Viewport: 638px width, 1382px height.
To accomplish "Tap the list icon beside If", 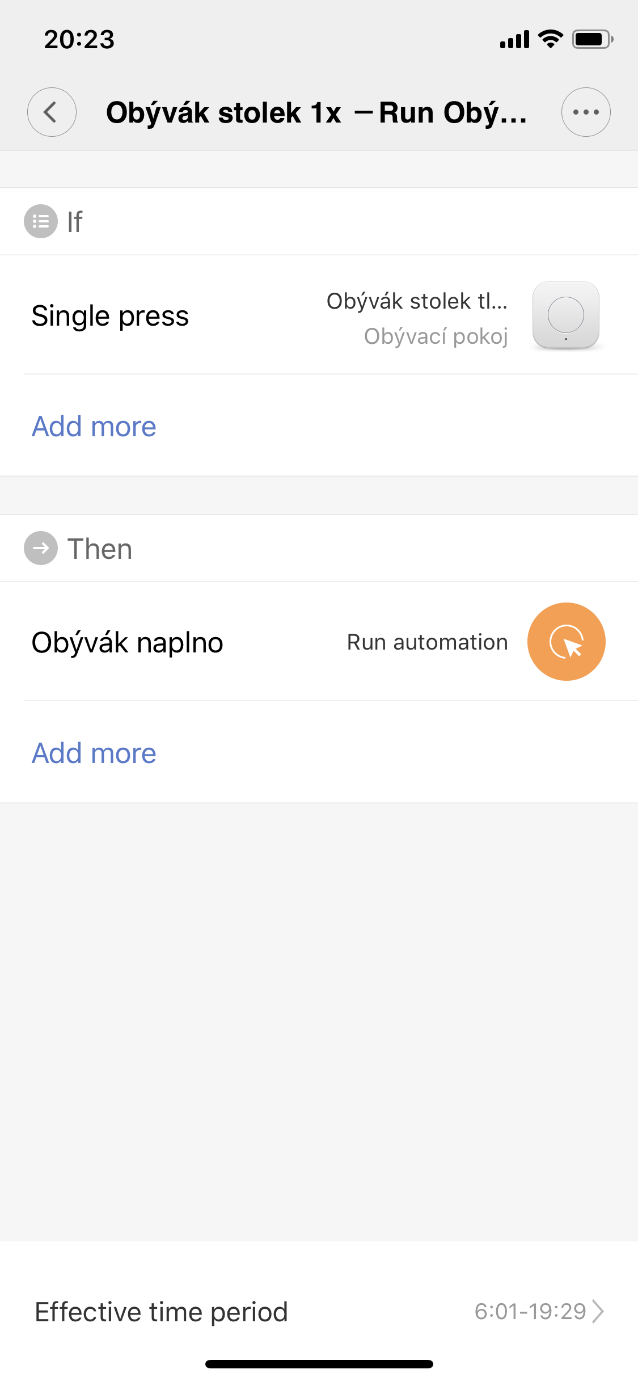I will [x=41, y=221].
